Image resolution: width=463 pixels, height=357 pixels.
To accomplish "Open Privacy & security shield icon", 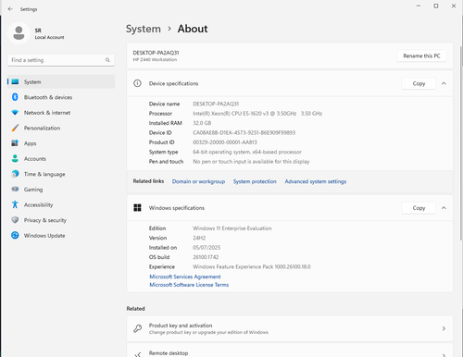I will [15, 220].
